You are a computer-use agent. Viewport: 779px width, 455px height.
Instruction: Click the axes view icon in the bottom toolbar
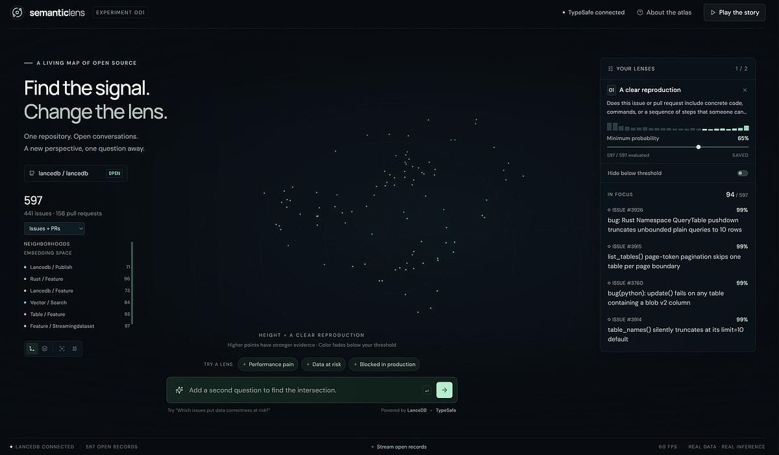pos(32,349)
